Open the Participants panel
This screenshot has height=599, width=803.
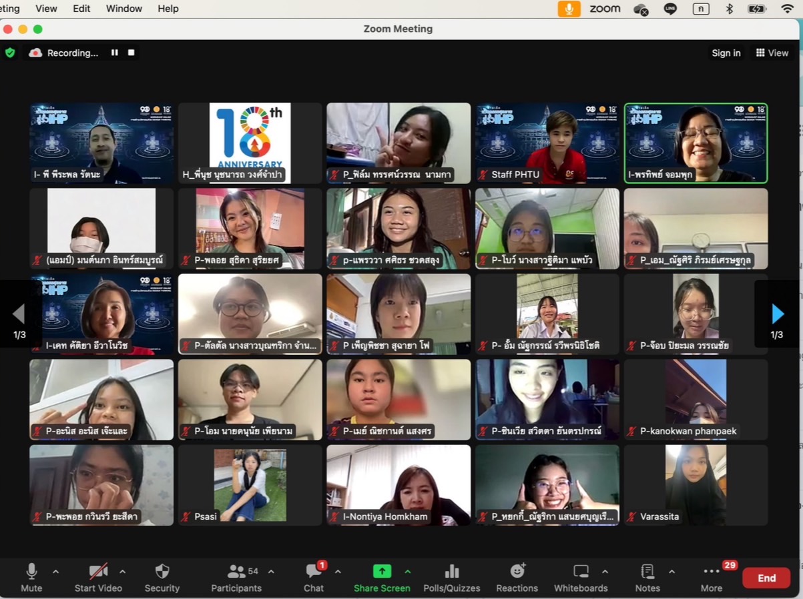point(236,578)
